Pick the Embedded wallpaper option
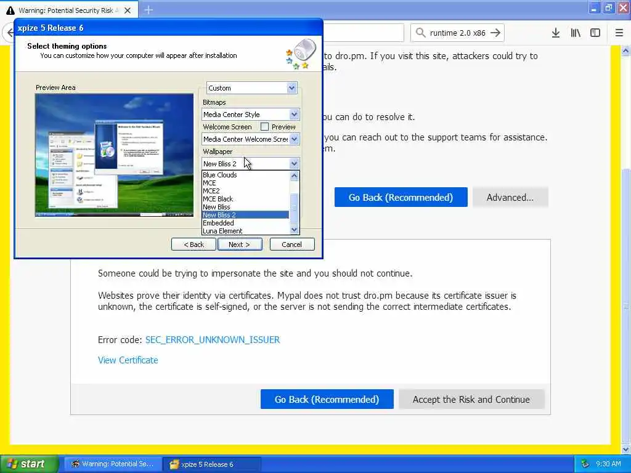Image resolution: width=631 pixels, height=473 pixels. point(245,223)
